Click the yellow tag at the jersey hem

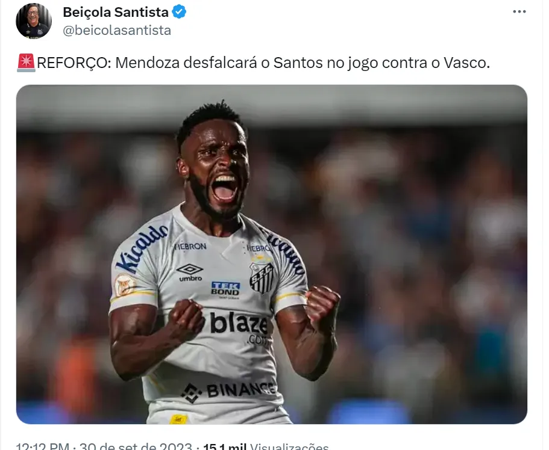point(178,419)
